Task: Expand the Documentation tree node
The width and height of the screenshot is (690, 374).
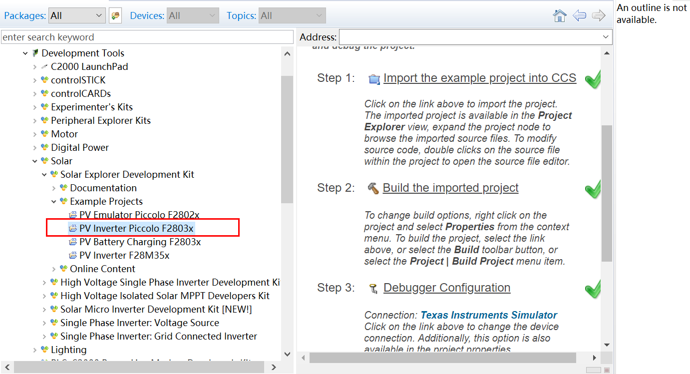Action: [54, 188]
